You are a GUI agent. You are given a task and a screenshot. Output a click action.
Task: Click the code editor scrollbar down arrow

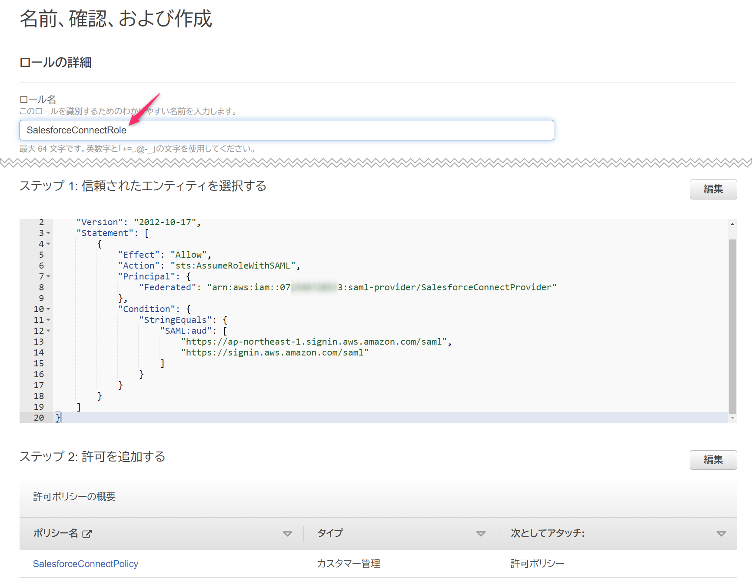click(x=732, y=418)
